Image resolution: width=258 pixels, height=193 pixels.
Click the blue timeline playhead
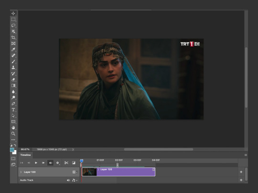coord(81,161)
